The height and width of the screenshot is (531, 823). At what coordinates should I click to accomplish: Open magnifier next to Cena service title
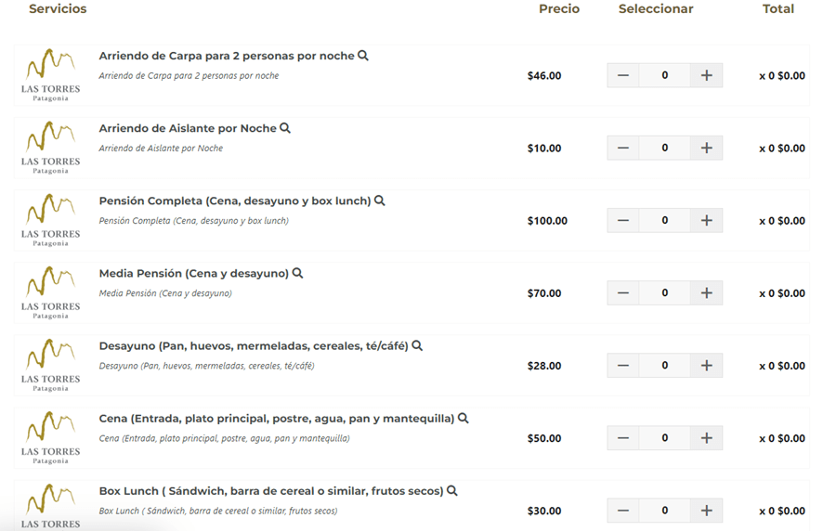coord(463,418)
